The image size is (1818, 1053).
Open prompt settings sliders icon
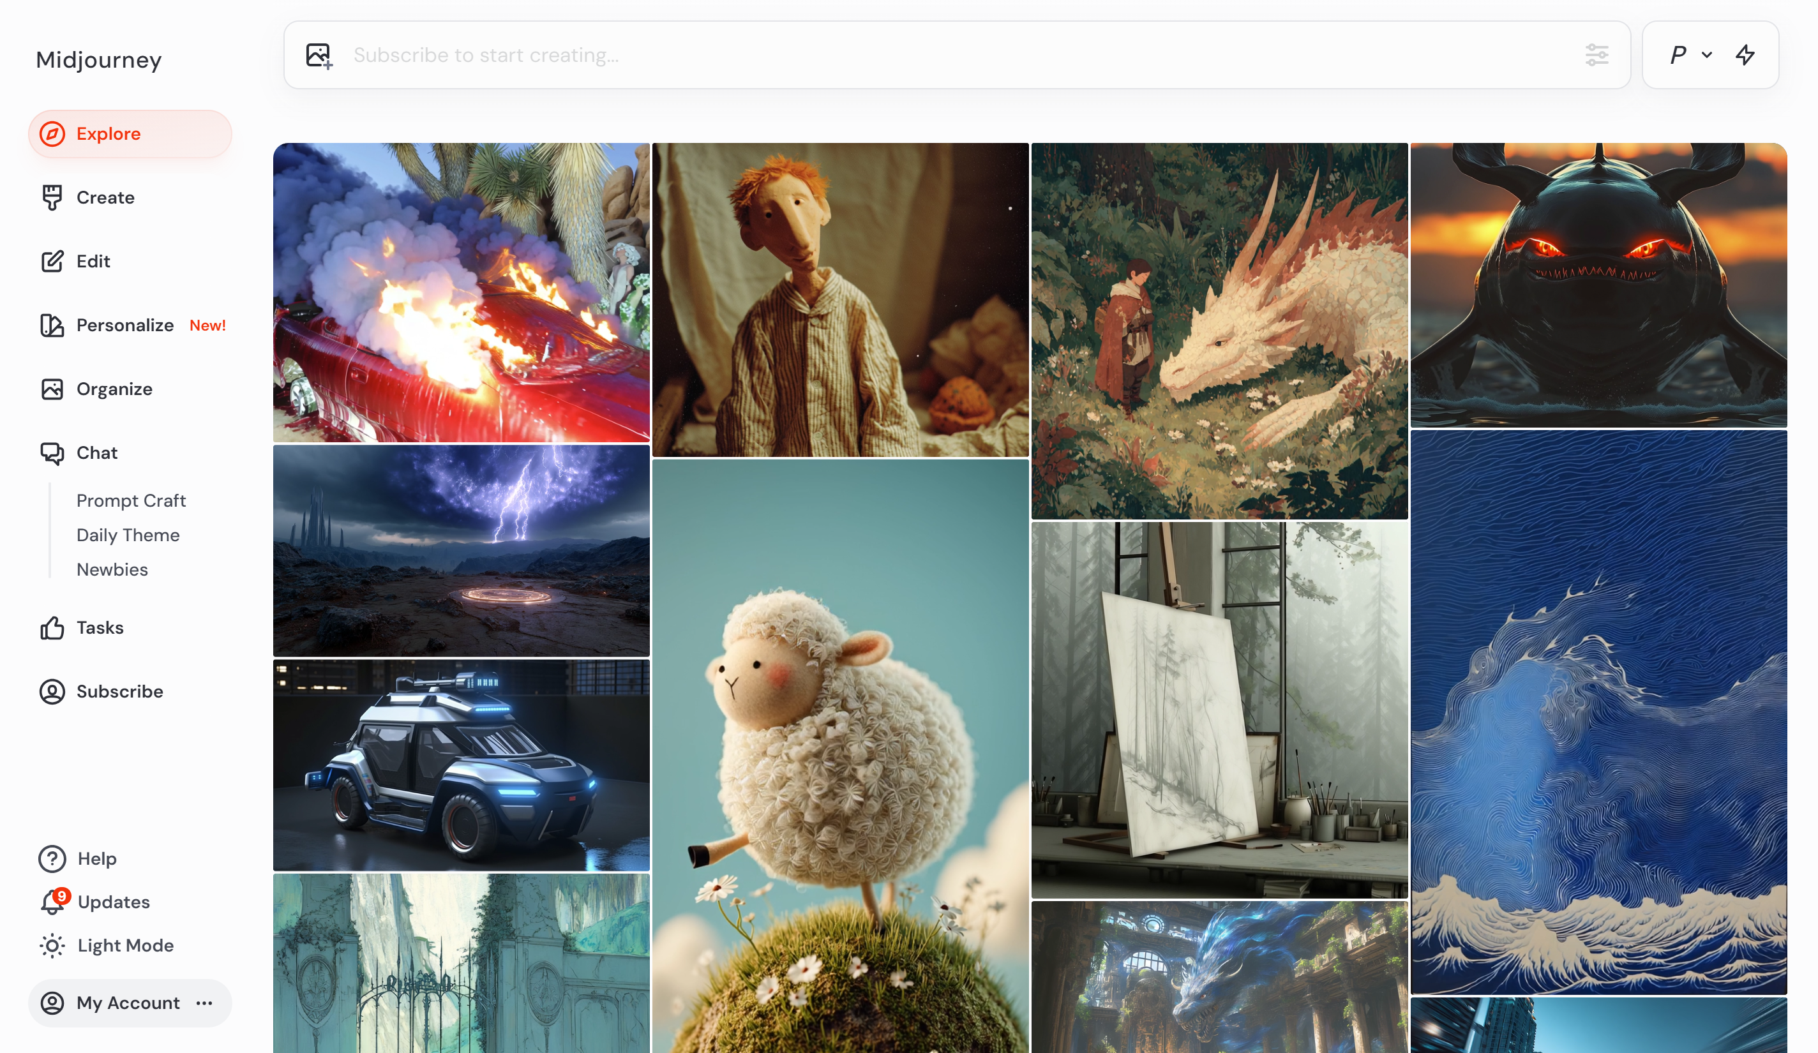[1596, 55]
